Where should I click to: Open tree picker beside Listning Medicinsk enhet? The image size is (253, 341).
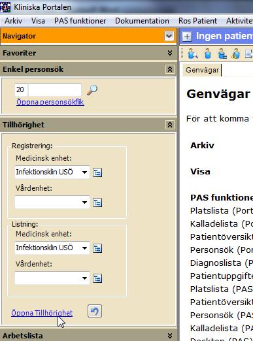click(x=97, y=248)
